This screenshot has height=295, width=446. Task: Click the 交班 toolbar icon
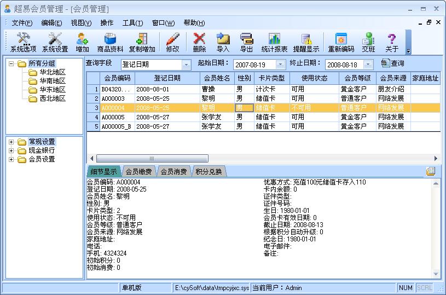(x=368, y=42)
